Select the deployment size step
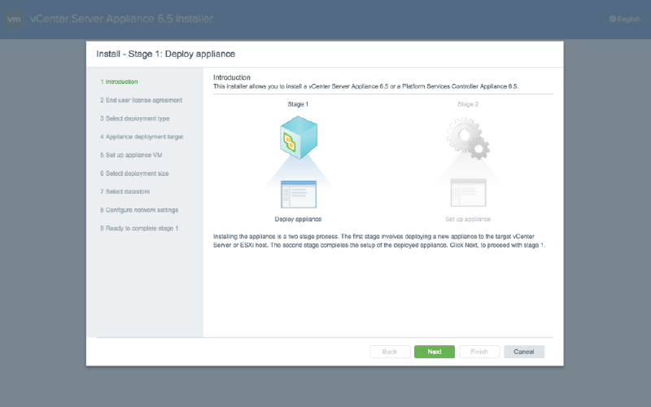This screenshot has width=651, height=407. (137, 173)
